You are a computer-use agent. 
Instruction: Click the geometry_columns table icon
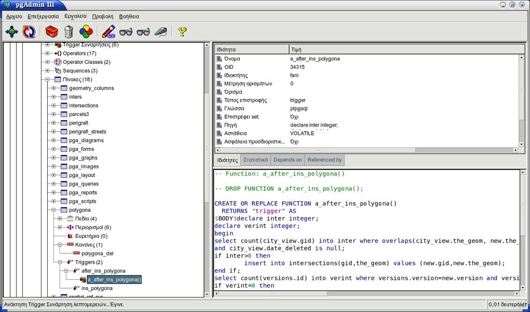pyautogui.click(x=64, y=88)
